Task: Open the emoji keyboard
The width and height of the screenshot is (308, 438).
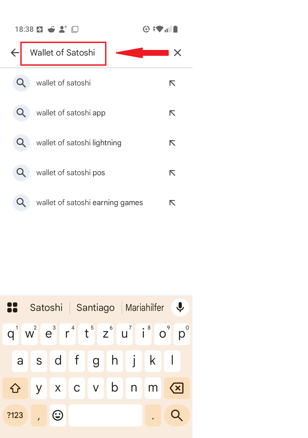Action: point(58,415)
